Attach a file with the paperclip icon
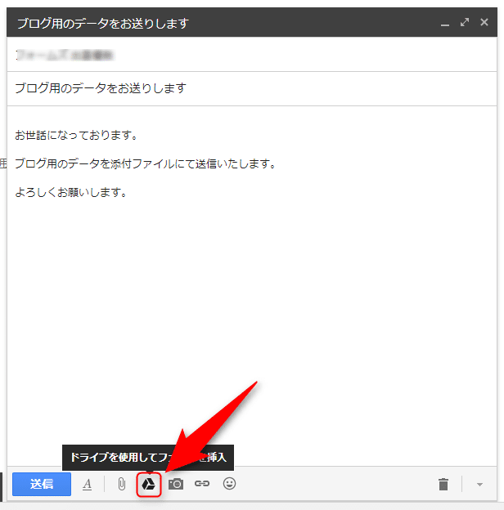Viewport: 504px width, 510px height. (121, 484)
